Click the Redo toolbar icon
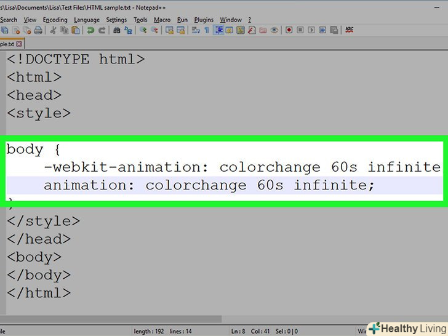Viewport: 448px width, 336px height. (102, 30)
